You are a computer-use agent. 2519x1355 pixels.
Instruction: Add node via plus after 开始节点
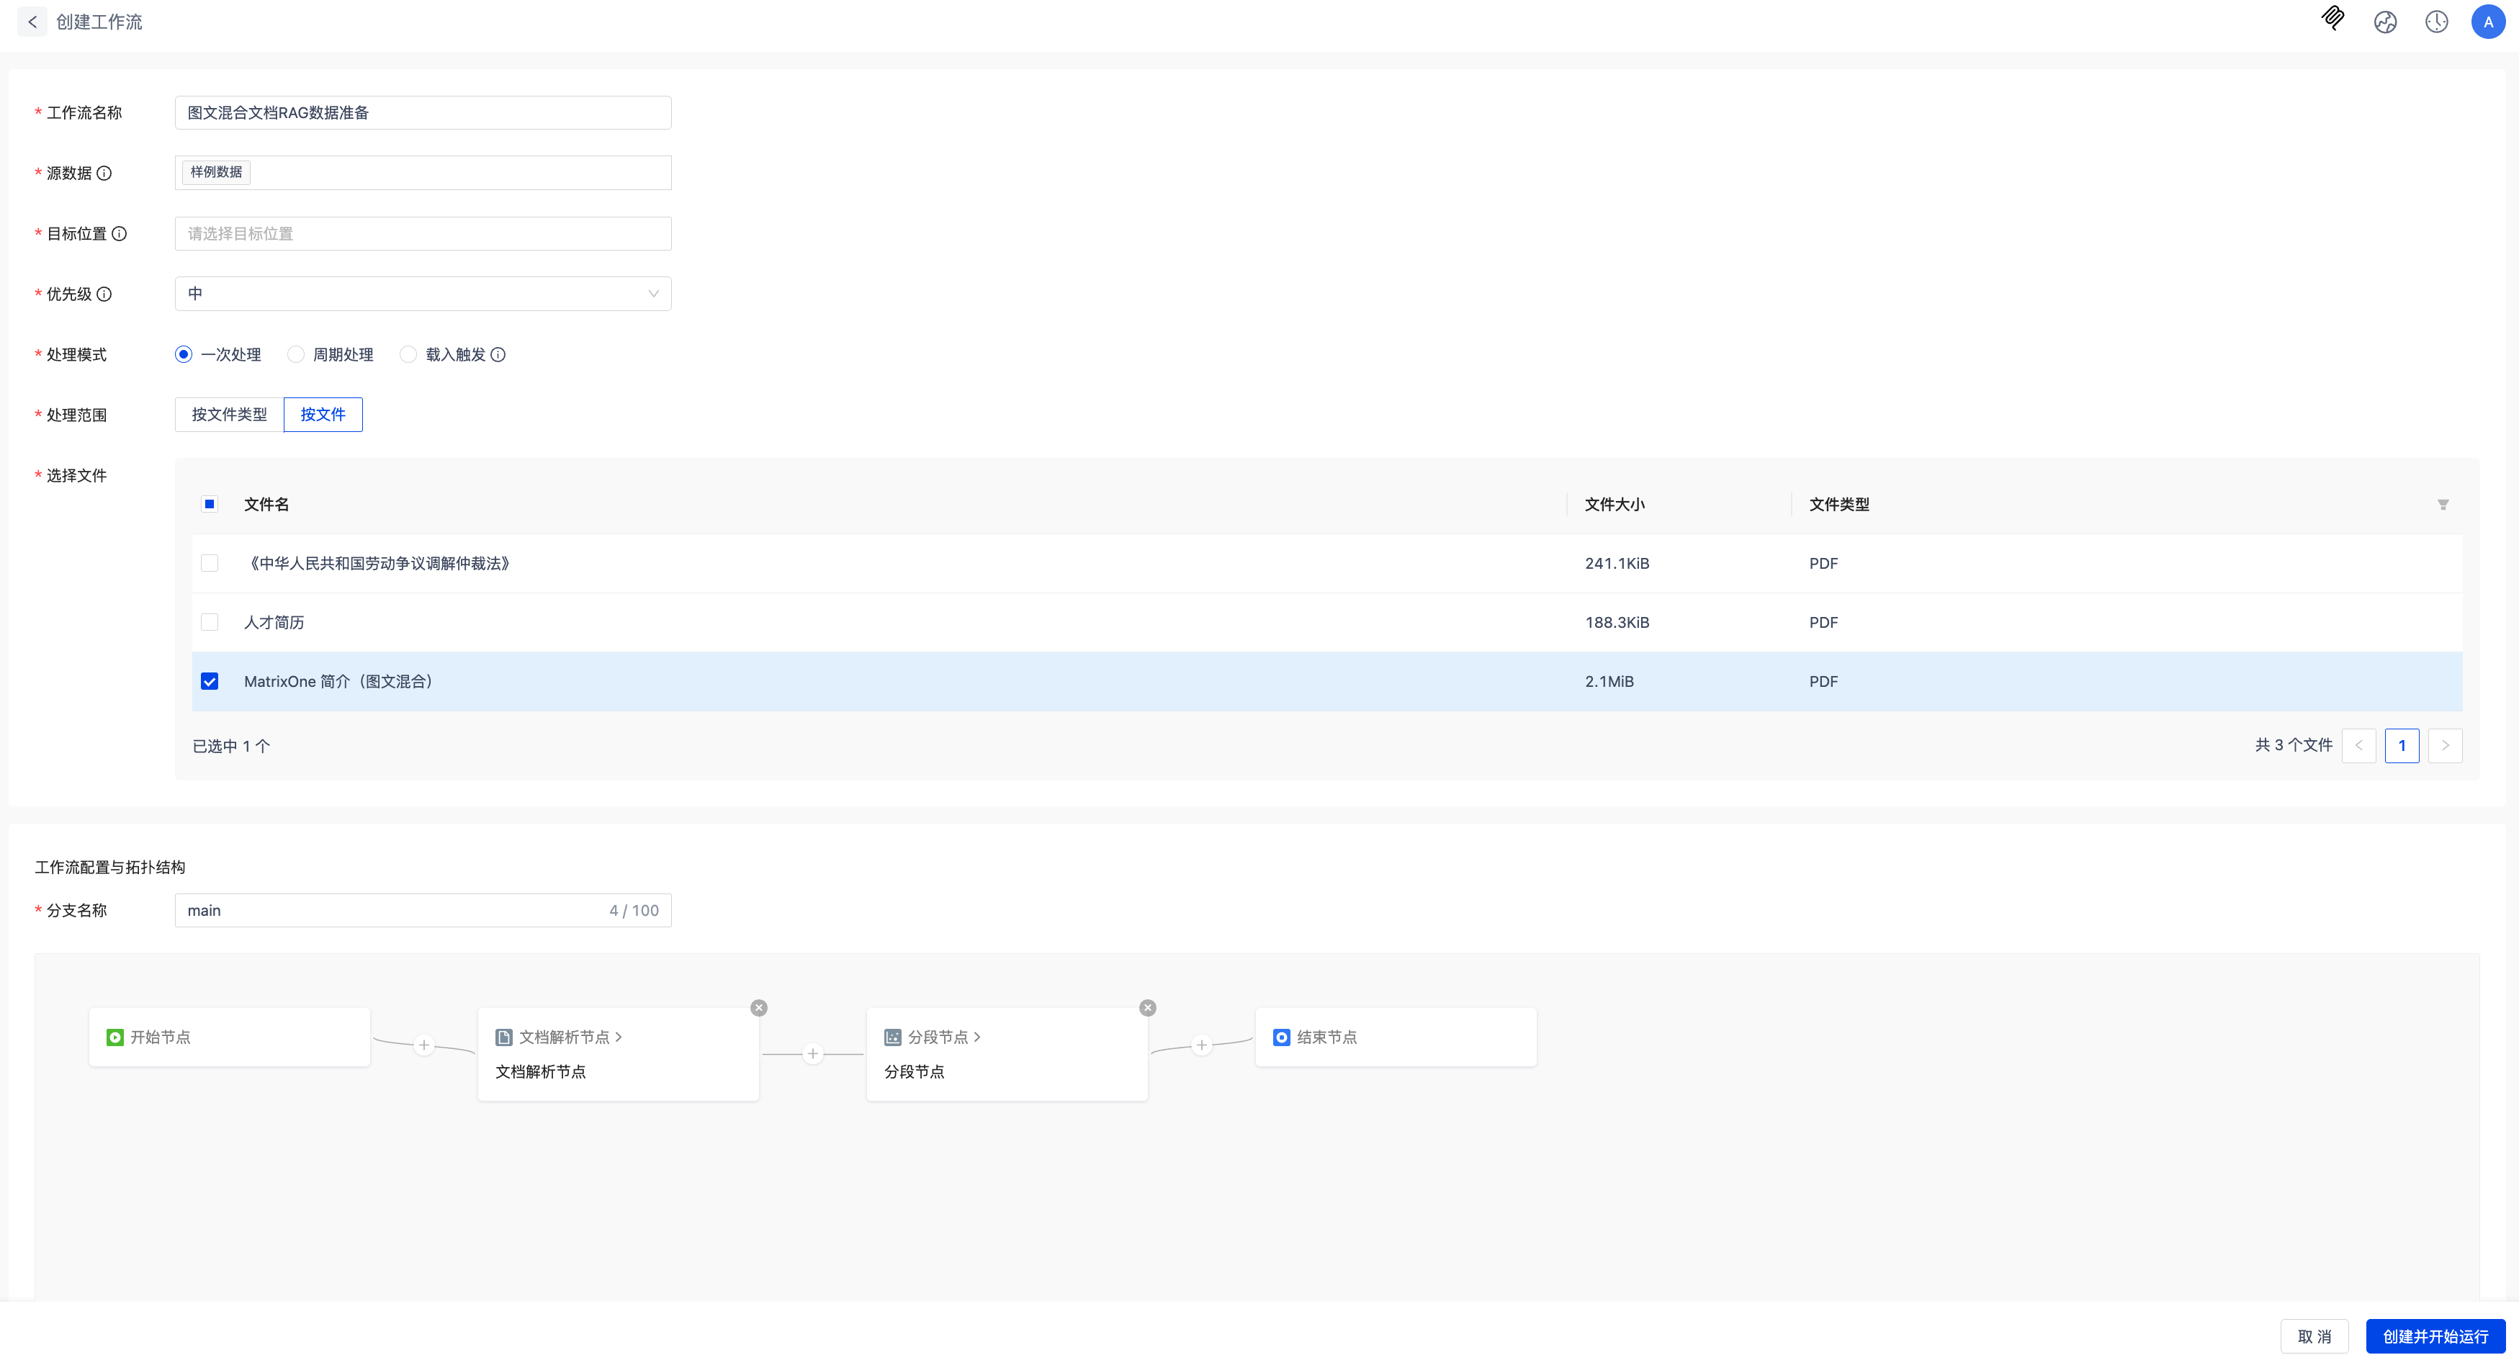pyautogui.click(x=423, y=1045)
